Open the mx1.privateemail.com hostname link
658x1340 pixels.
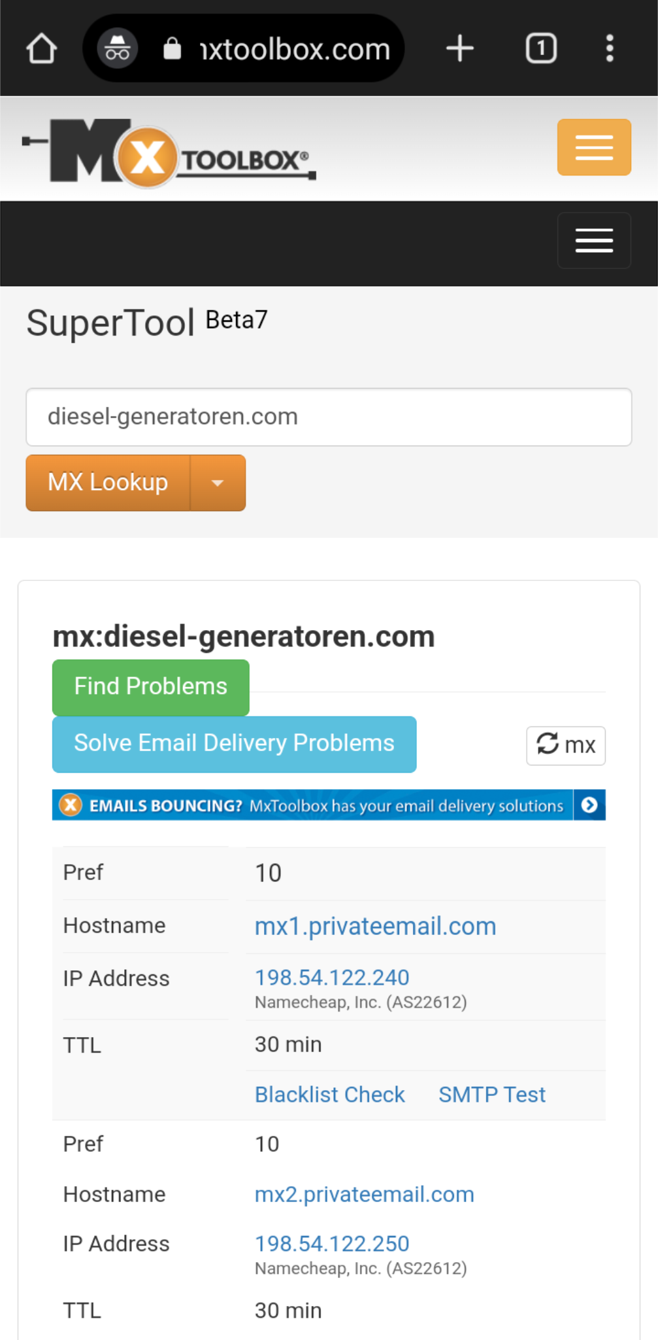point(375,925)
